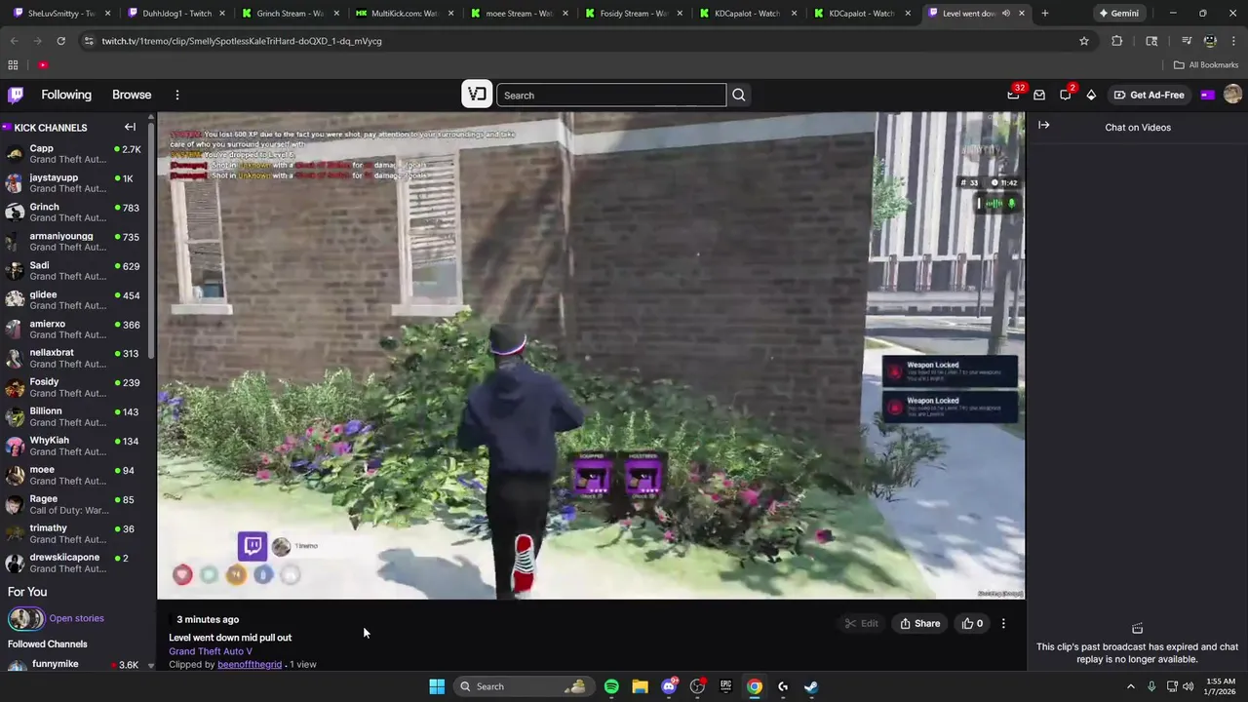Open the user profile avatar
The image size is (1248, 702).
pos(1232,95)
